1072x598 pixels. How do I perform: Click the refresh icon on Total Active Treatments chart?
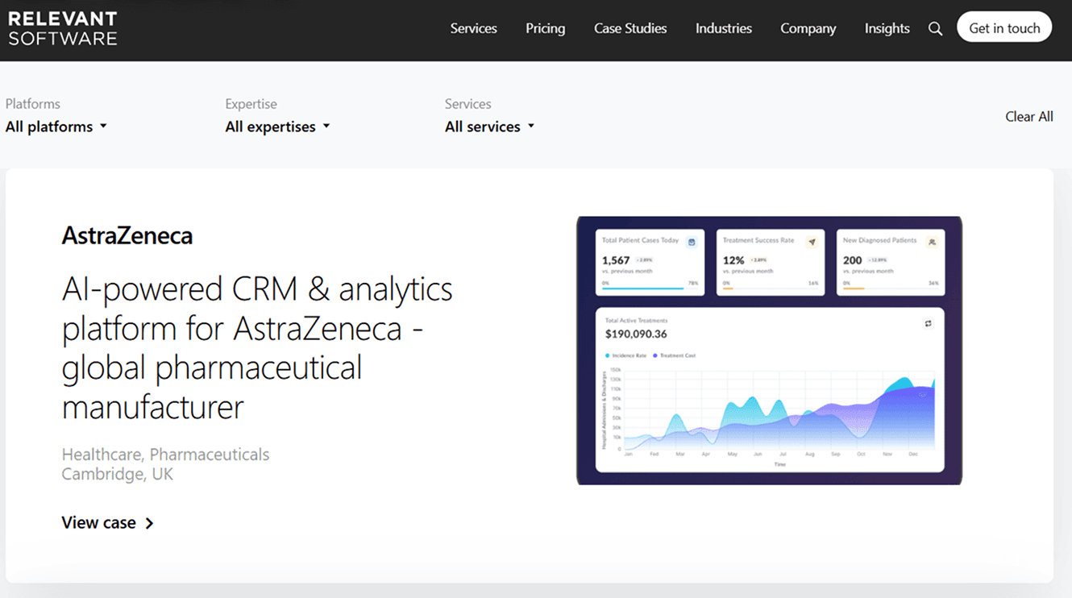pyautogui.click(x=928, y=323)
